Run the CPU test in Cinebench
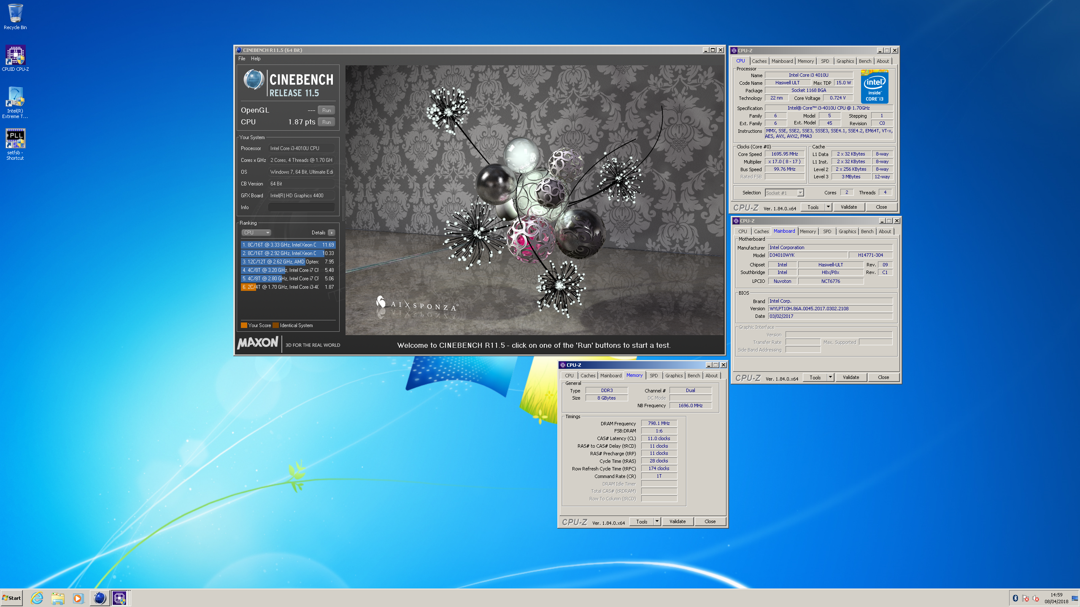1080x607 pixels. point(327,122)
